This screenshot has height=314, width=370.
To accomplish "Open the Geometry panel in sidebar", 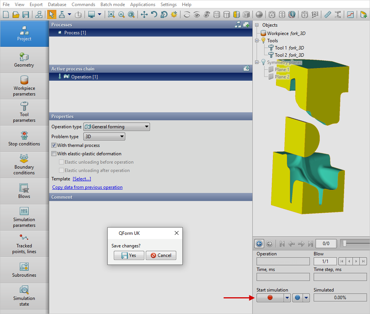I will [x=24, y=60].
